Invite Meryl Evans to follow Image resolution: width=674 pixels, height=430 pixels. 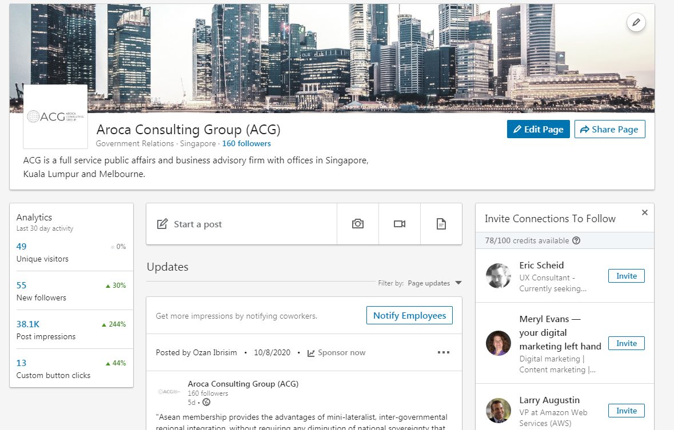(626, 343)
